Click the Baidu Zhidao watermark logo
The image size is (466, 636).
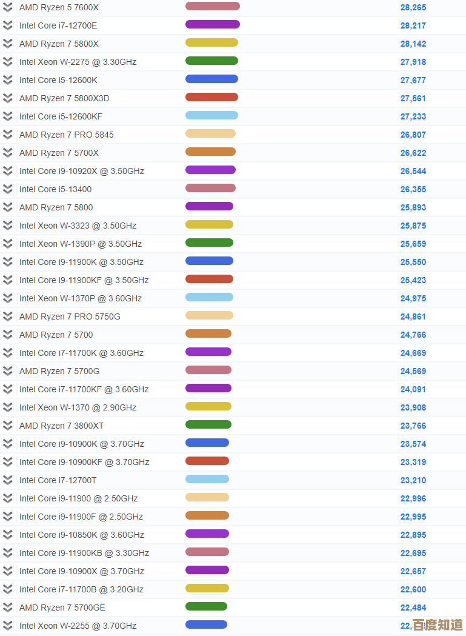click(438, 624)
